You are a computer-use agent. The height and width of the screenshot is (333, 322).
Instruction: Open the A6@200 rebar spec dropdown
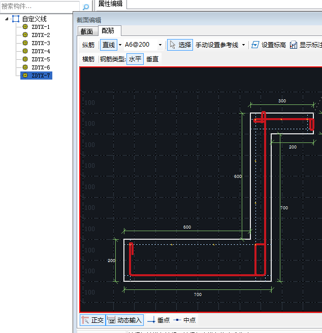[x=160, y=45]
